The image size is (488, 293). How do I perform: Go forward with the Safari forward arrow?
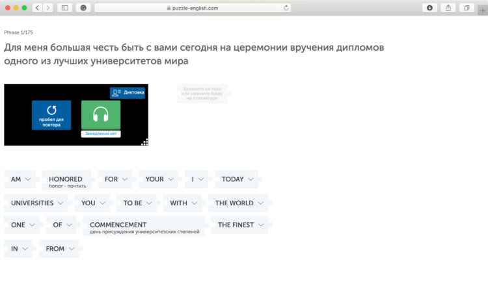click(x=47, y=8)
